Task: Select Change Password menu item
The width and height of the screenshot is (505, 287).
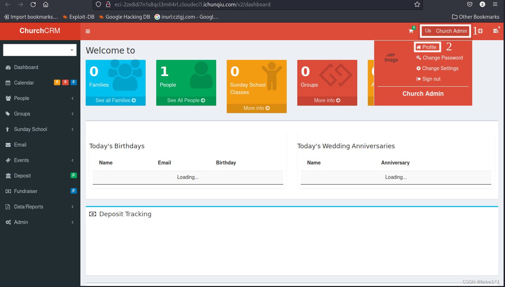Action: [439, 58]
